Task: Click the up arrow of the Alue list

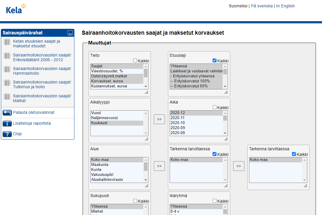Action: 146,160
